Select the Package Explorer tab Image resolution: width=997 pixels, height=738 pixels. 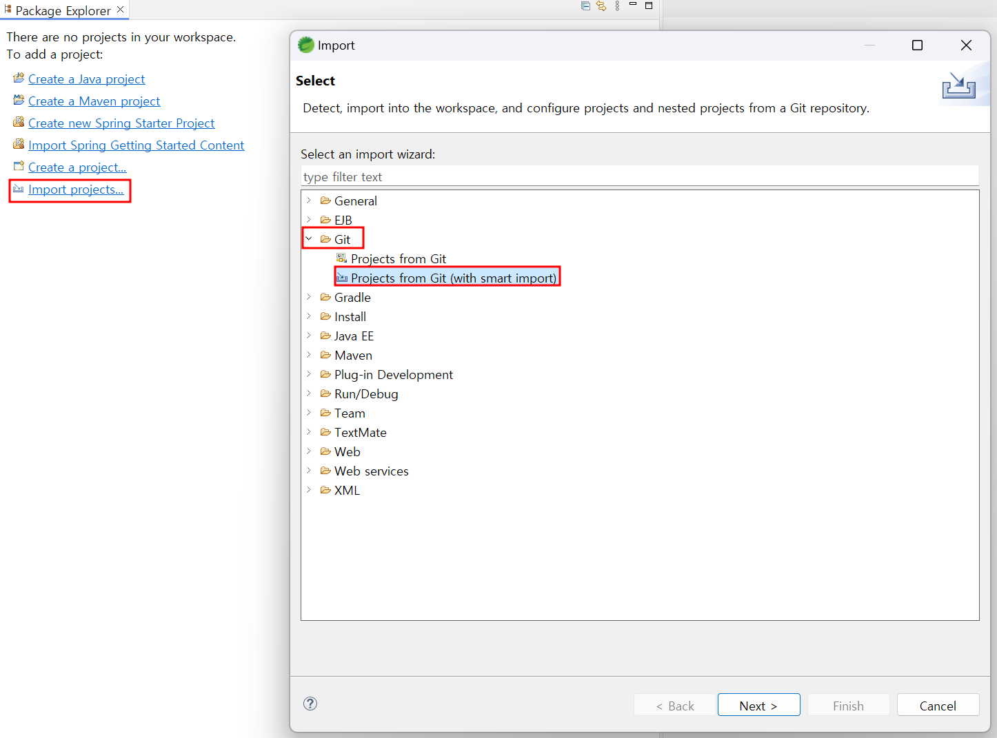[63, 10]
